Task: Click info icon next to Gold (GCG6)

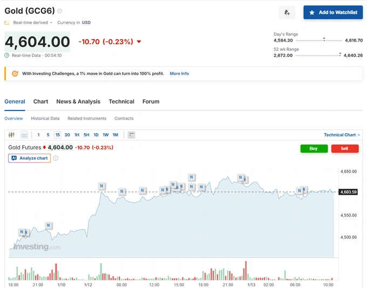Action: [x=60, y=11]
